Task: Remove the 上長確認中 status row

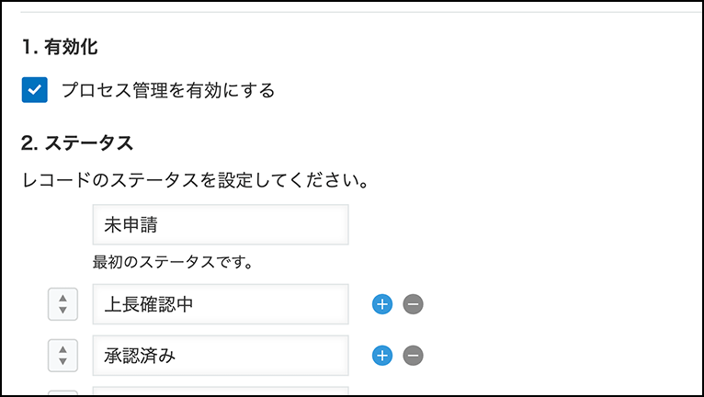Action: [413, 304]
